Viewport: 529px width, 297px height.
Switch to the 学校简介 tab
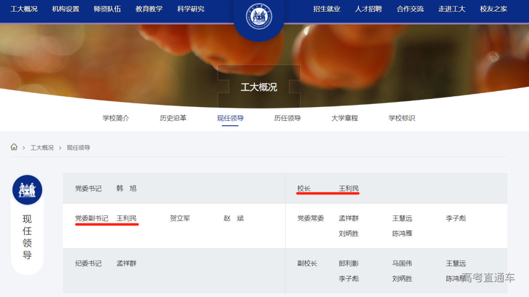click(116, 118)
